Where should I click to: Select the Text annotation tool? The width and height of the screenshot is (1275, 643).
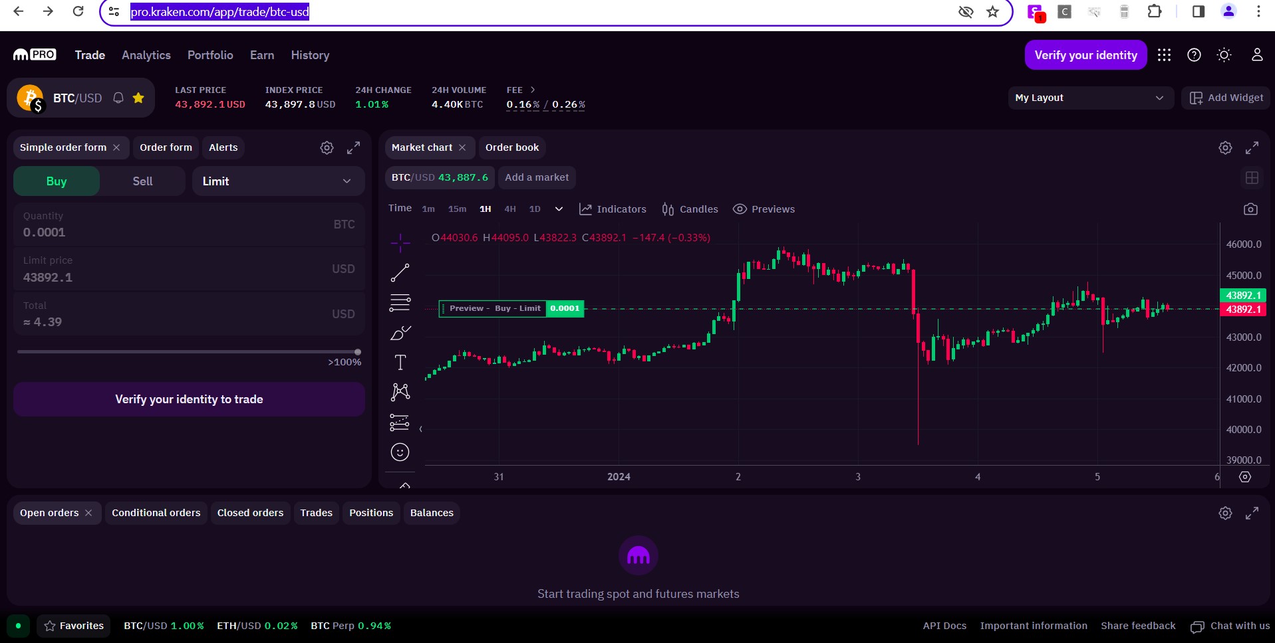400,362
